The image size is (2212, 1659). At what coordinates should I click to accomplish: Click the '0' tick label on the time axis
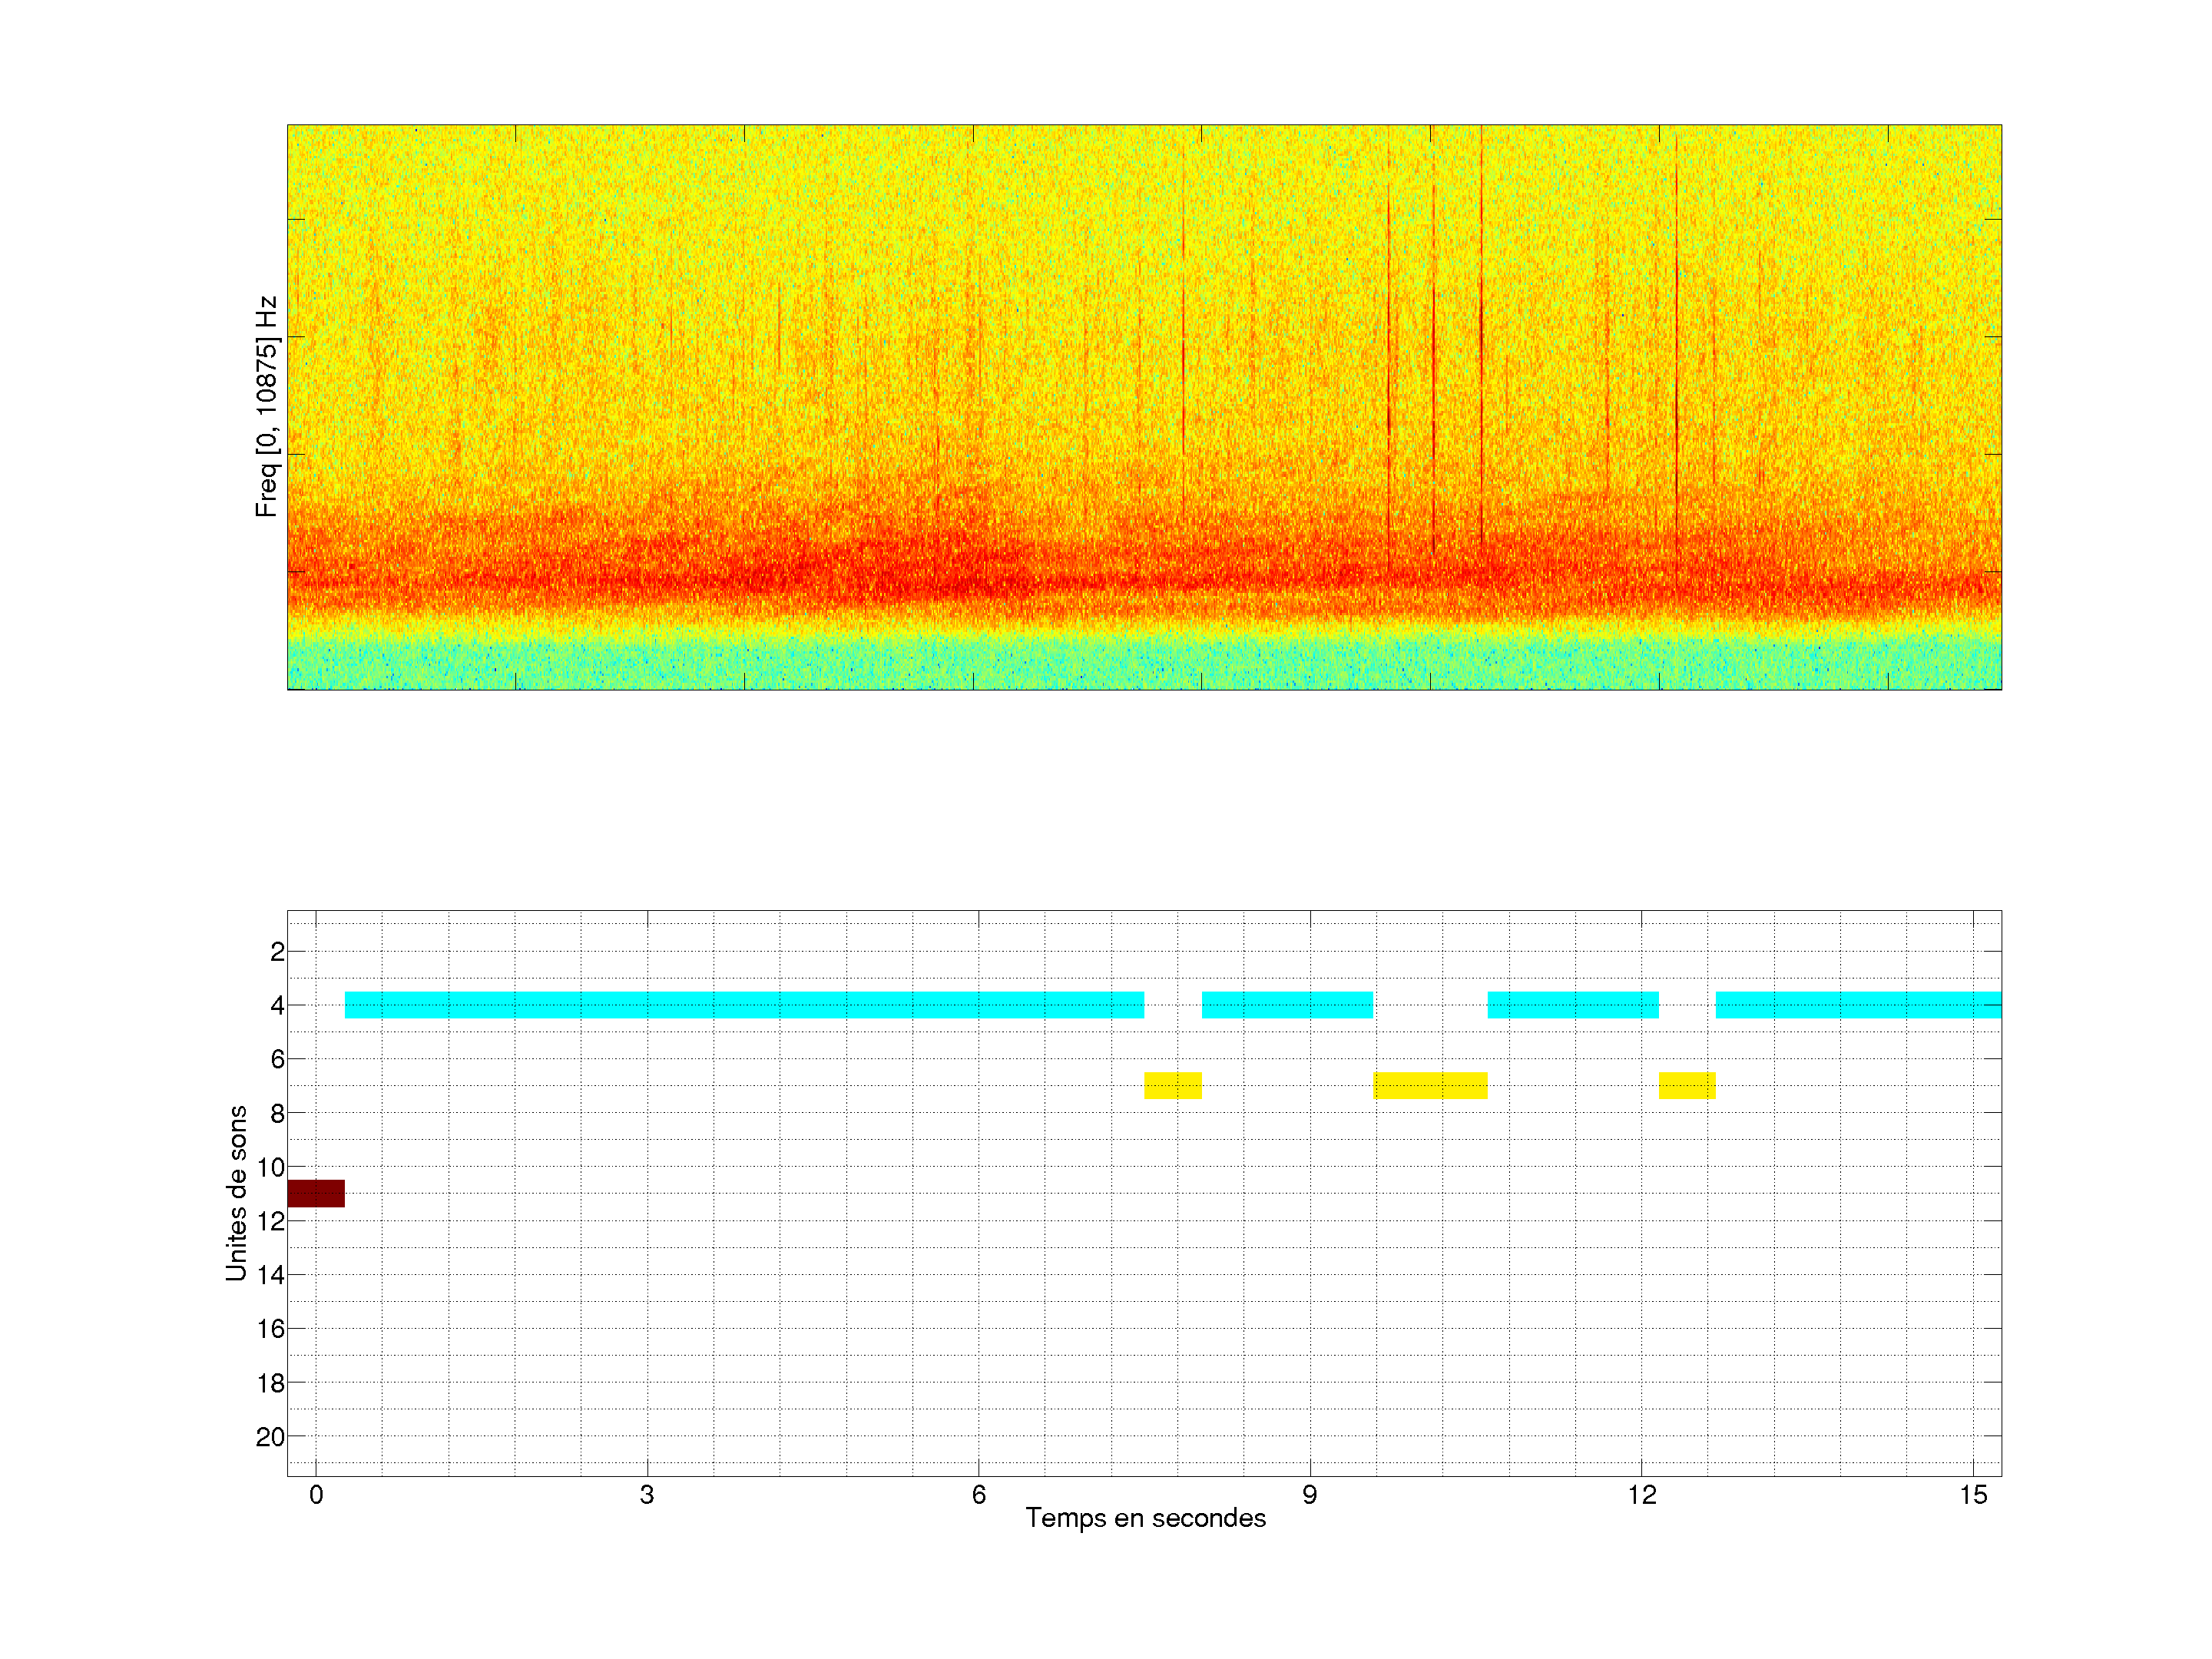coord(316,1495)
